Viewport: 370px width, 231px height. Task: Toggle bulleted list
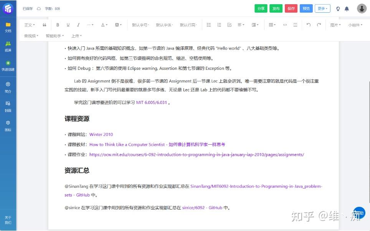[208, 25]
